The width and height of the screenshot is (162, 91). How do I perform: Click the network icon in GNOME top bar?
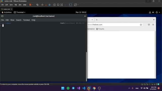(150, 12)
